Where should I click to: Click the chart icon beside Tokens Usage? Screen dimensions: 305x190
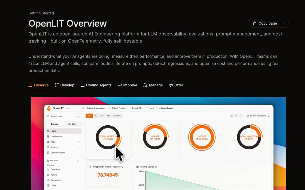tap(138, 167)
